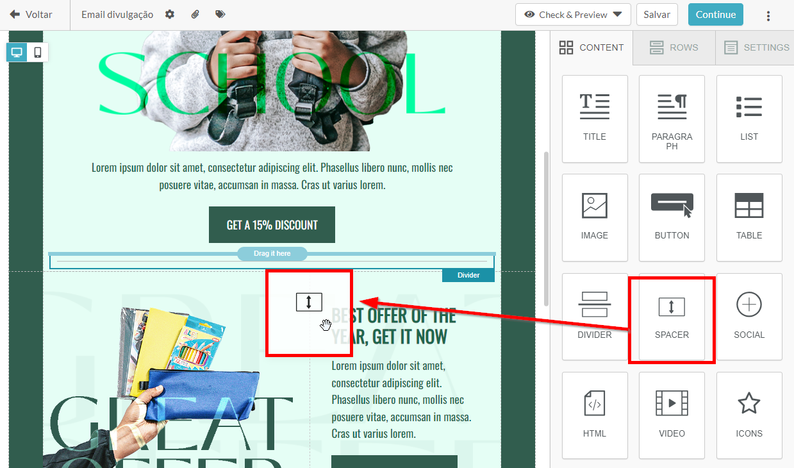794x468 pixels.
Task: Select the Icons content block
Action: (x=749, y=415)
